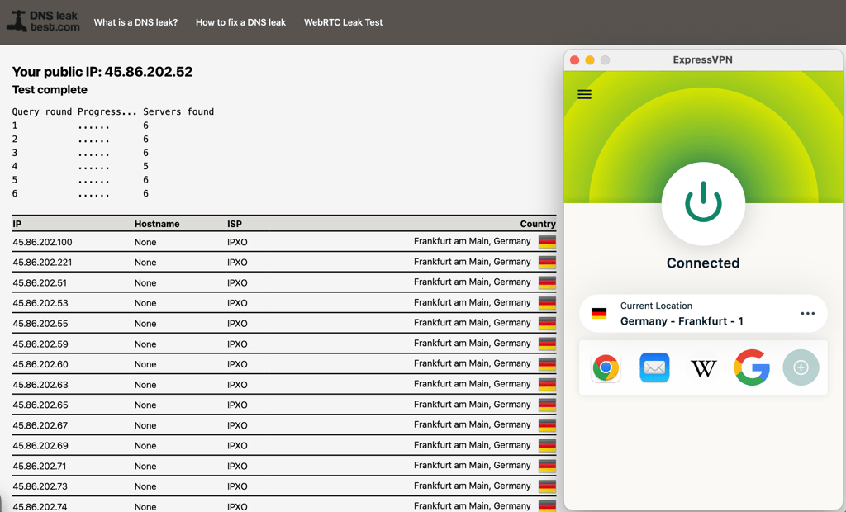Open the Wikipedia shortcut in ExpressVPN
This screenshot has height=512, width=846.
click(704, 368)
